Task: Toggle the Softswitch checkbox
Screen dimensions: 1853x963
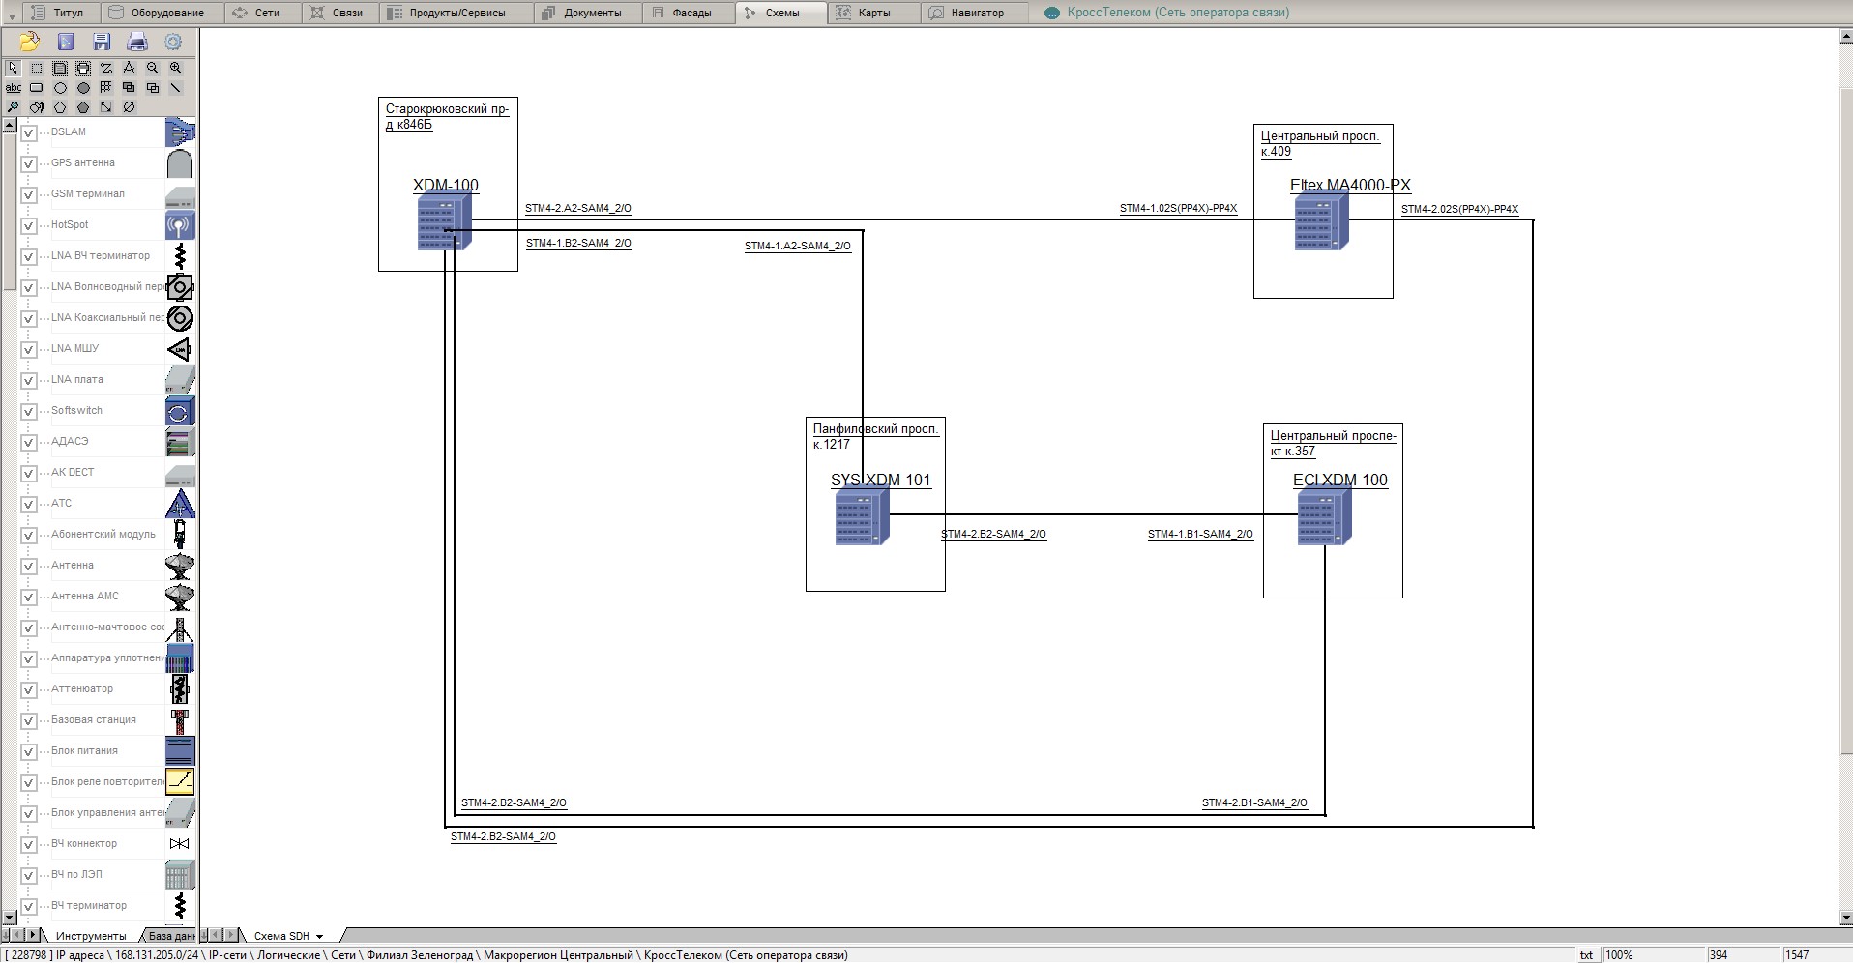Action: [x=29, y=412]
